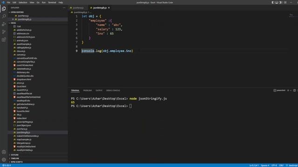Open convert.js in the file tree

coord(21,55)
